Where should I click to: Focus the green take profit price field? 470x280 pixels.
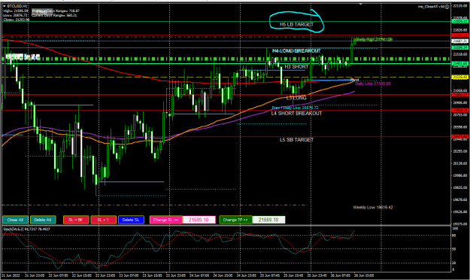click(268, 220)
